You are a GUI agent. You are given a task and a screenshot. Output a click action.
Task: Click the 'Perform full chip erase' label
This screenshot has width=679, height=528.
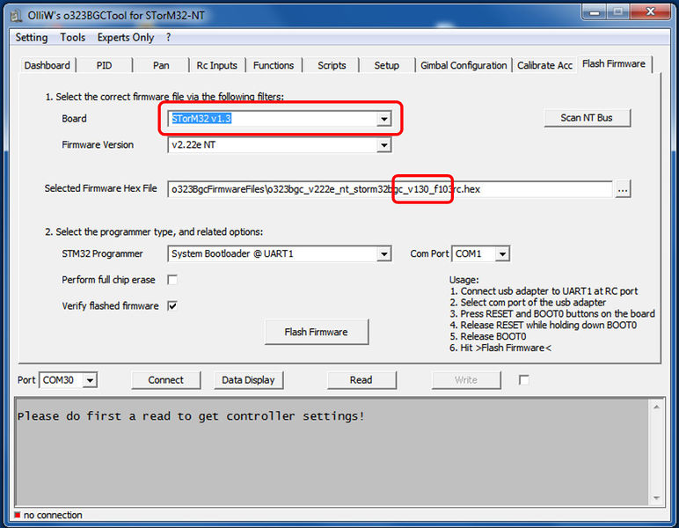click(108, 280)
